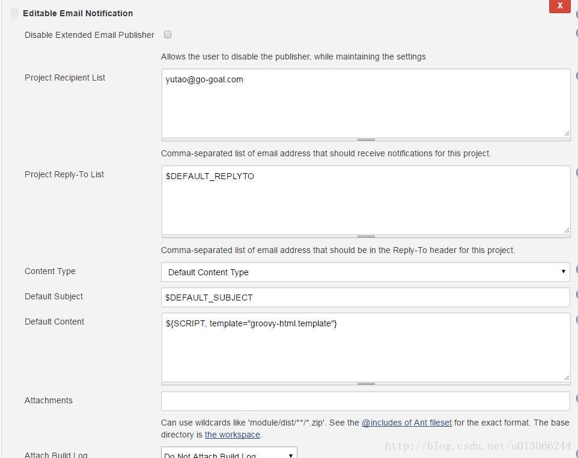
Task: Open help for Project Recipient List
Action: [x=577, y=76]
